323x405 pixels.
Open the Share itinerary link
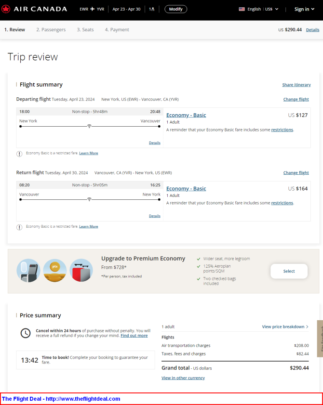(x=296, y=85)
